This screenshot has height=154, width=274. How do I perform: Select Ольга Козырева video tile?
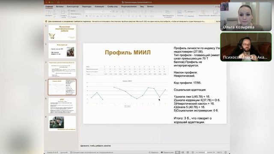[246, 17]
